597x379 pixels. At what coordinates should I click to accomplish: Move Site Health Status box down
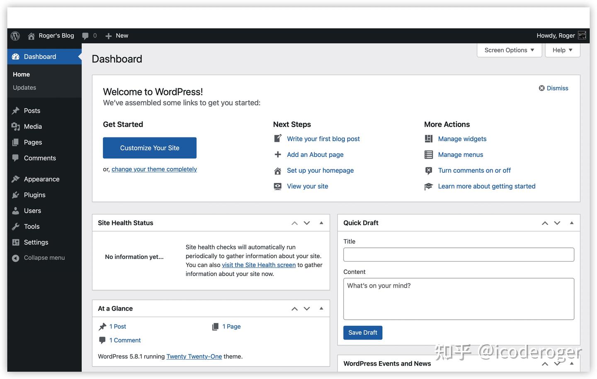307,223
